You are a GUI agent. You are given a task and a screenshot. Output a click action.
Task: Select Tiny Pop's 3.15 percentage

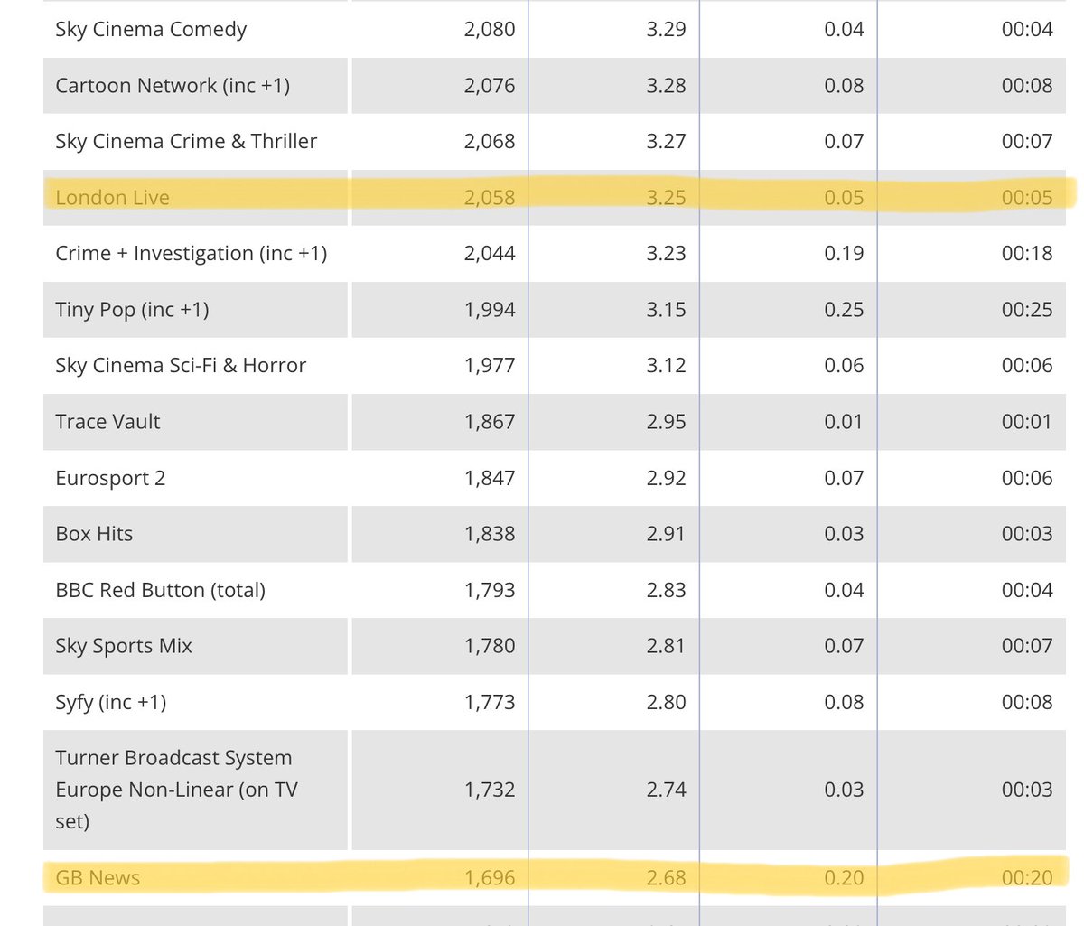[667, 310]
